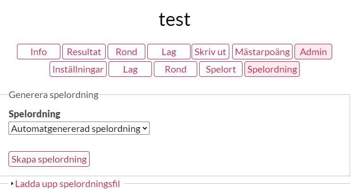The height and width of the screenshot is (196, 352).
Task: Open Lag tab beside Skriv ut
Action: pyautogui.click(x=168, y=52)
